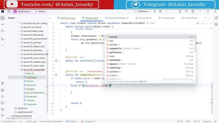Open .gitignore in the project tree
219x123 pixels.
(21, 108)
